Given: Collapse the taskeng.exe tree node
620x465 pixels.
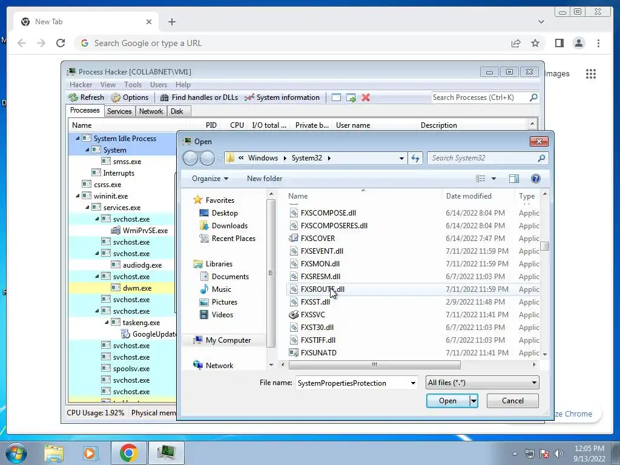Looking at the screenshot, I should 107,323.
